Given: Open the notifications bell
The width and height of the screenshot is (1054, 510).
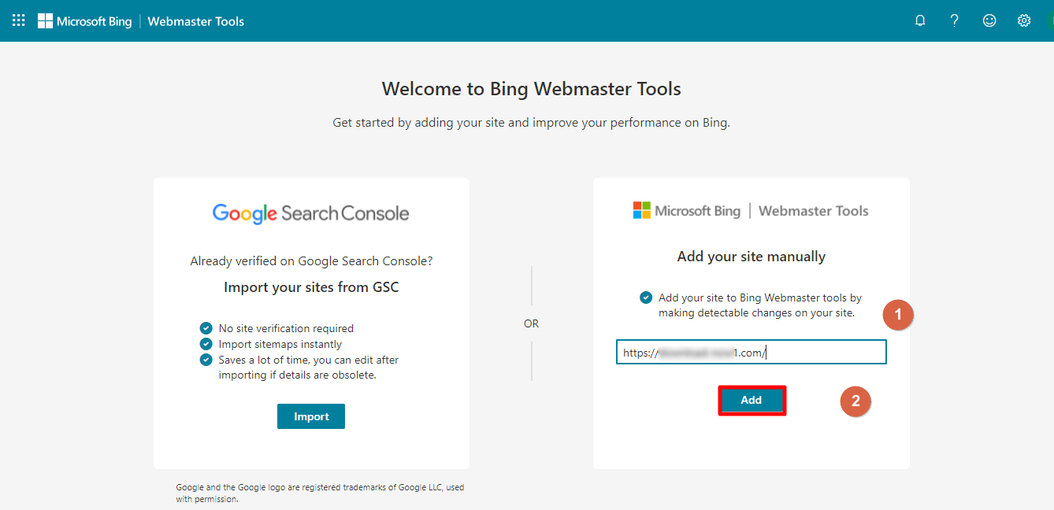Looking at the screenshot, I should [x=920, y=20].
